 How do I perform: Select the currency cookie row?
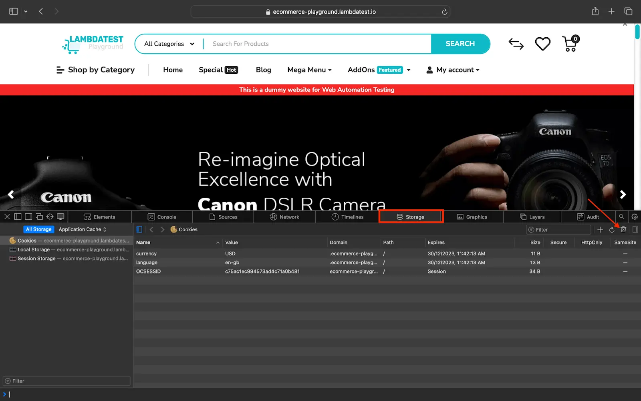click(x=387, y=253)
